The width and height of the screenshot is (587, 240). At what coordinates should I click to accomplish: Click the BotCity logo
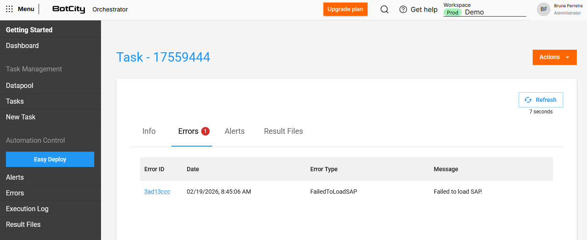(x=69, y=9)
